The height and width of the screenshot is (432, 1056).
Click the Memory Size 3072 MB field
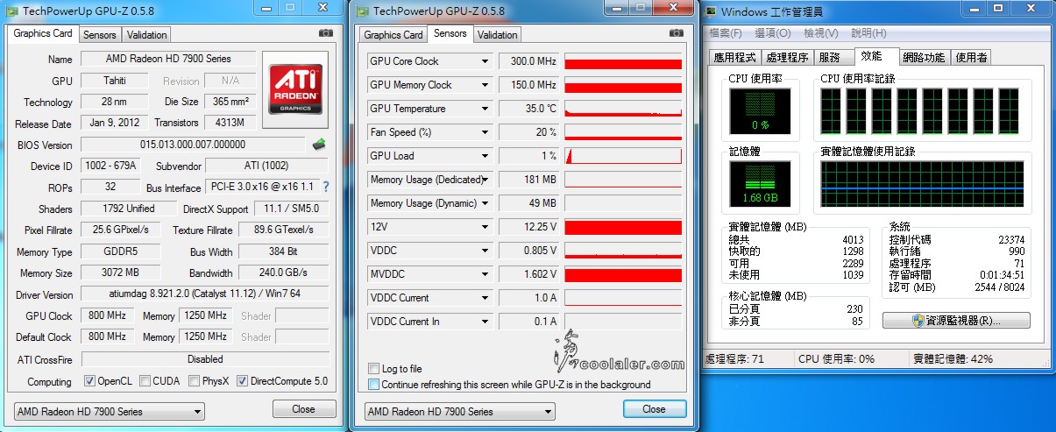click(121, 273)
